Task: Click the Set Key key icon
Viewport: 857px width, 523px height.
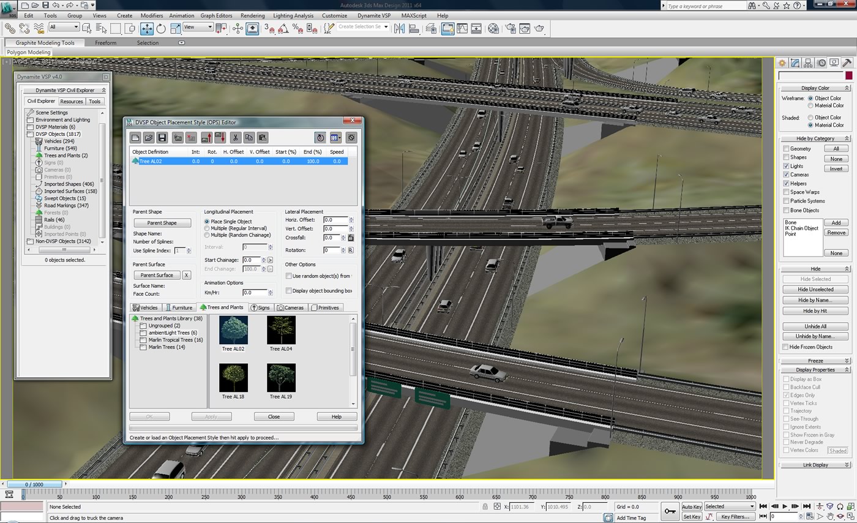Action: click(670, 511)
